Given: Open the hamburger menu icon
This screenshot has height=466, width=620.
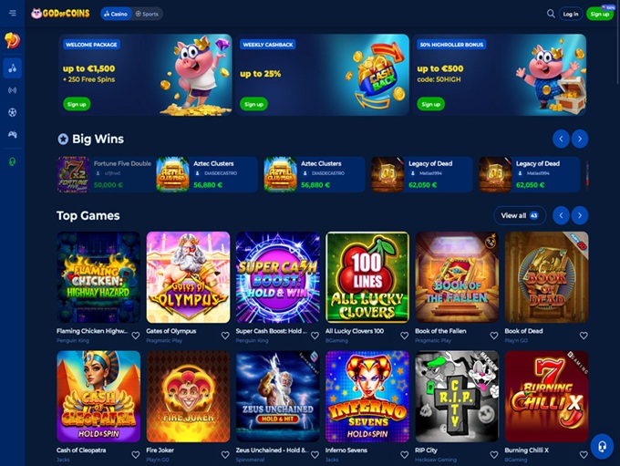Looking at the screenshot, I should coord(12,14).
